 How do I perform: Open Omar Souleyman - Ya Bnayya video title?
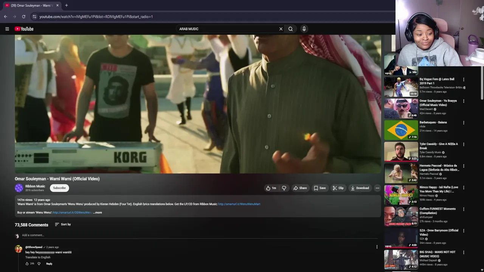coord(438,103)
